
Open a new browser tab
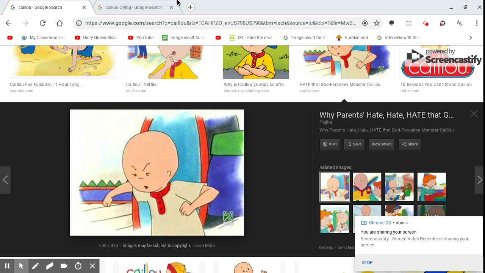190,7
